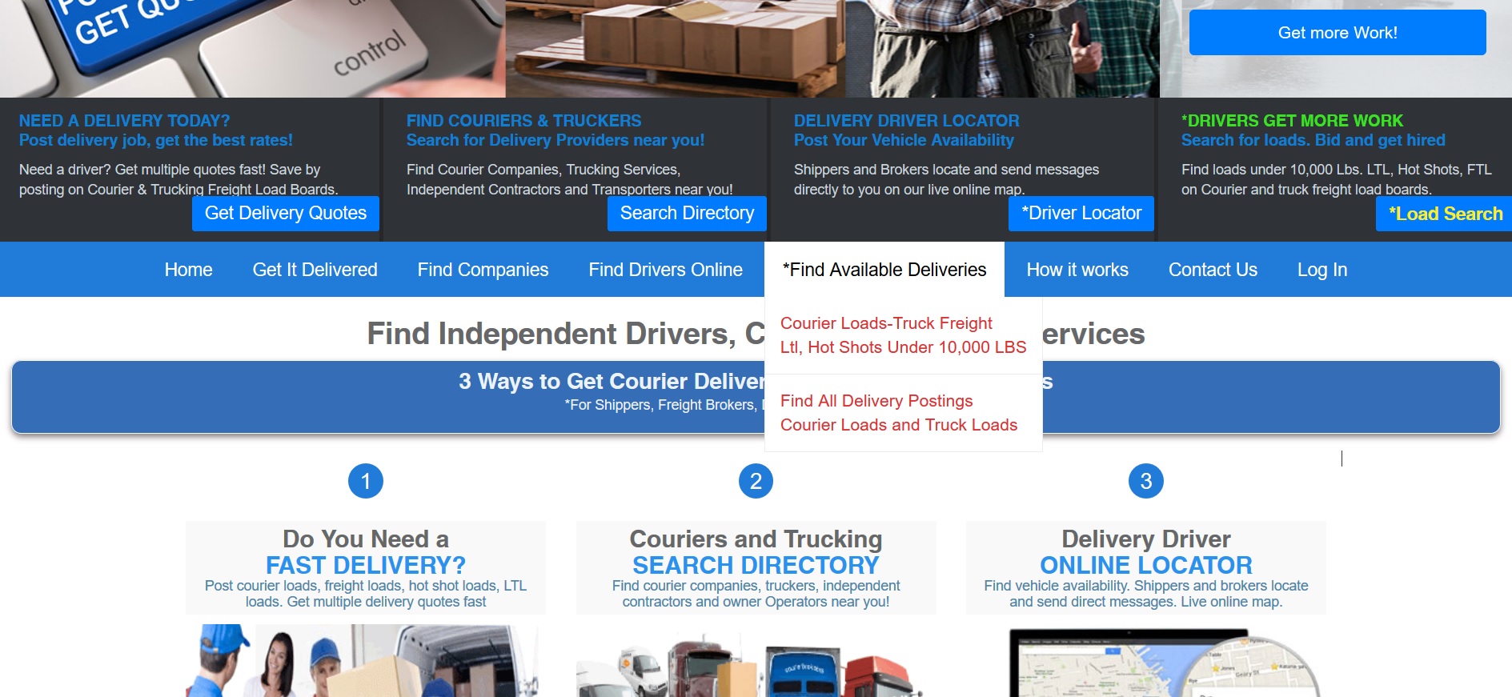This screenshot has width=1512, height=697.
Task: Click 'Post Your Vehicle Availability' subheading
Action: [x=904, y=140]
